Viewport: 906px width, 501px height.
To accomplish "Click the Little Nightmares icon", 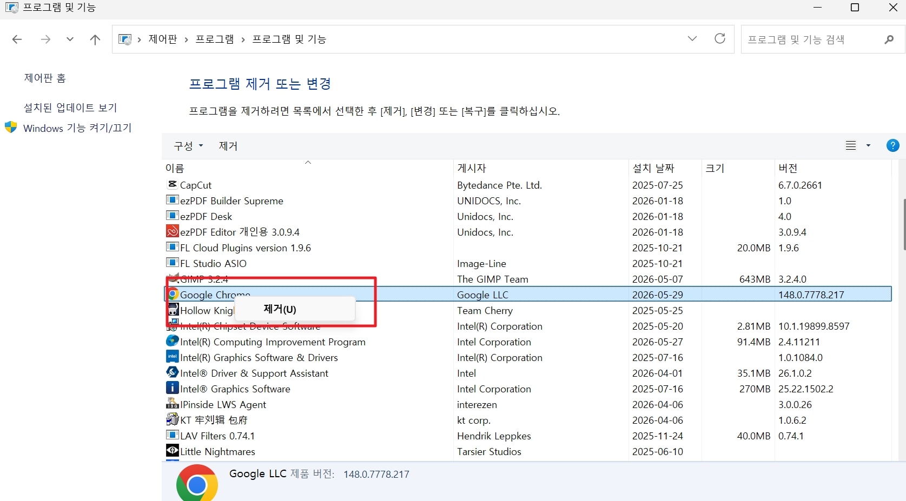I will 173,451.
